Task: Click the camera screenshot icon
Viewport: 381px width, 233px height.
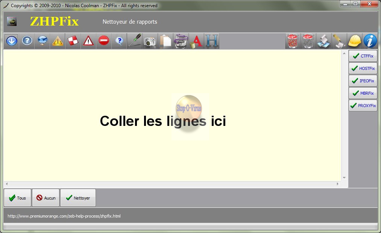Action: [150, 41]
